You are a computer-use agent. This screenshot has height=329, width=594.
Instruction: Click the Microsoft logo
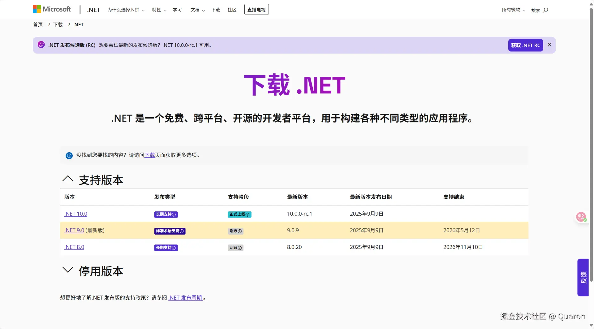52,9
